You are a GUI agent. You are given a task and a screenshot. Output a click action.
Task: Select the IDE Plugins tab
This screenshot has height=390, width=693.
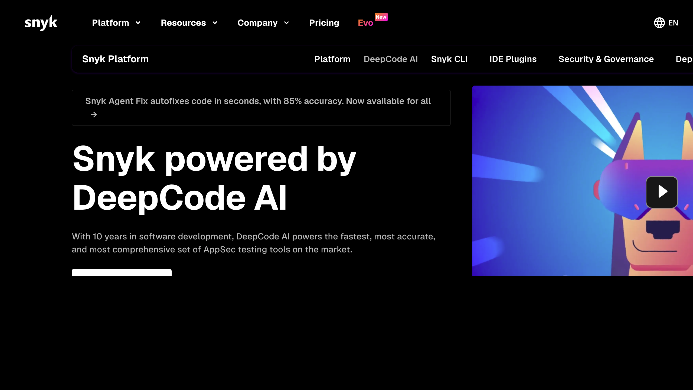pos(513,59)
